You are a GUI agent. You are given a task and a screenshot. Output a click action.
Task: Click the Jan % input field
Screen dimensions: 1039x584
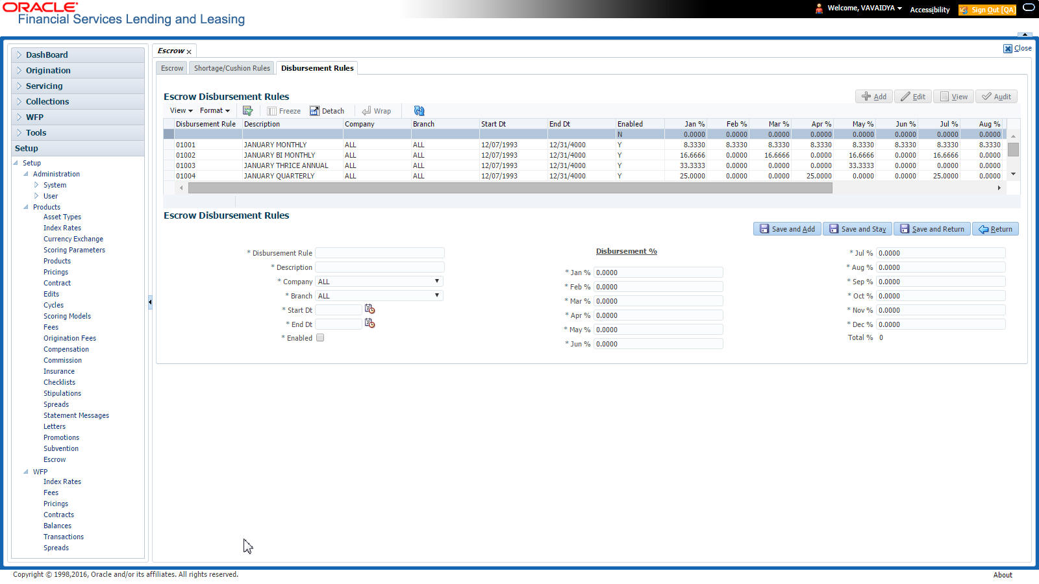click(x=658, y=273)
